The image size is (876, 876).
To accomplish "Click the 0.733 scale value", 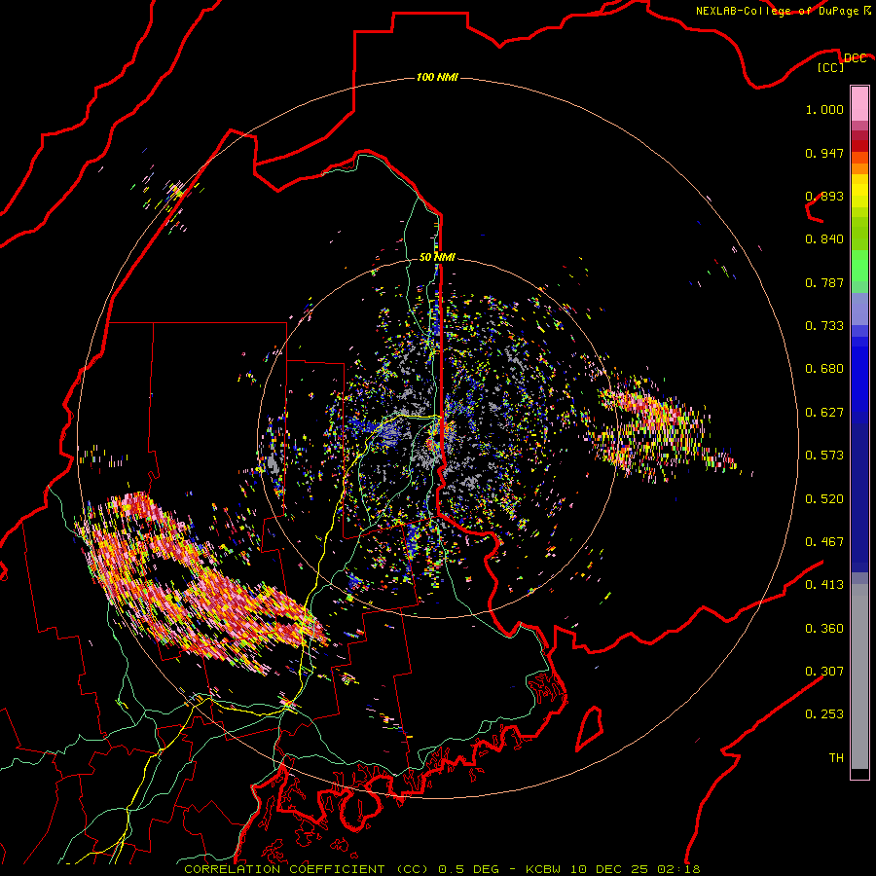I will point(824,326).
